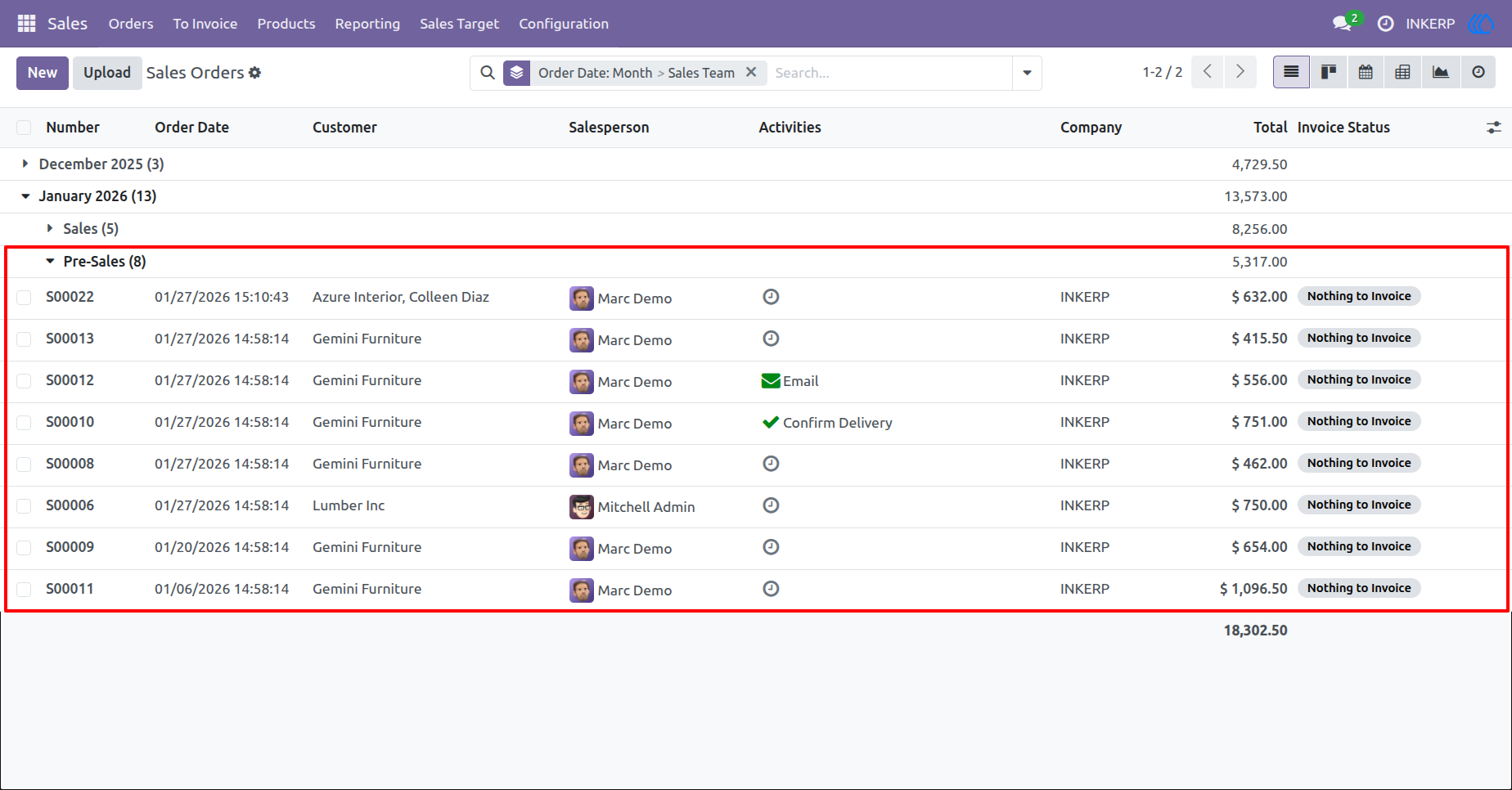Viewport: 1512px width, 790px height.
Task: Tick the checkbox for order S00022
Action: click(x=24, y=298)
